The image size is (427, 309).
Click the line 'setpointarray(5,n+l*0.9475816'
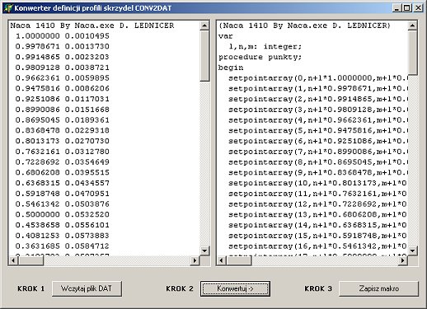[317, 131]
